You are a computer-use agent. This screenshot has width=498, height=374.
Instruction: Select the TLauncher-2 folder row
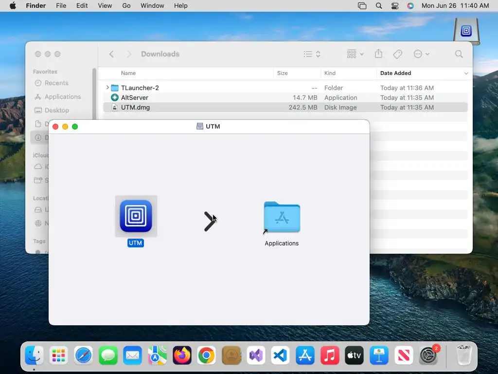coord(285,88)
